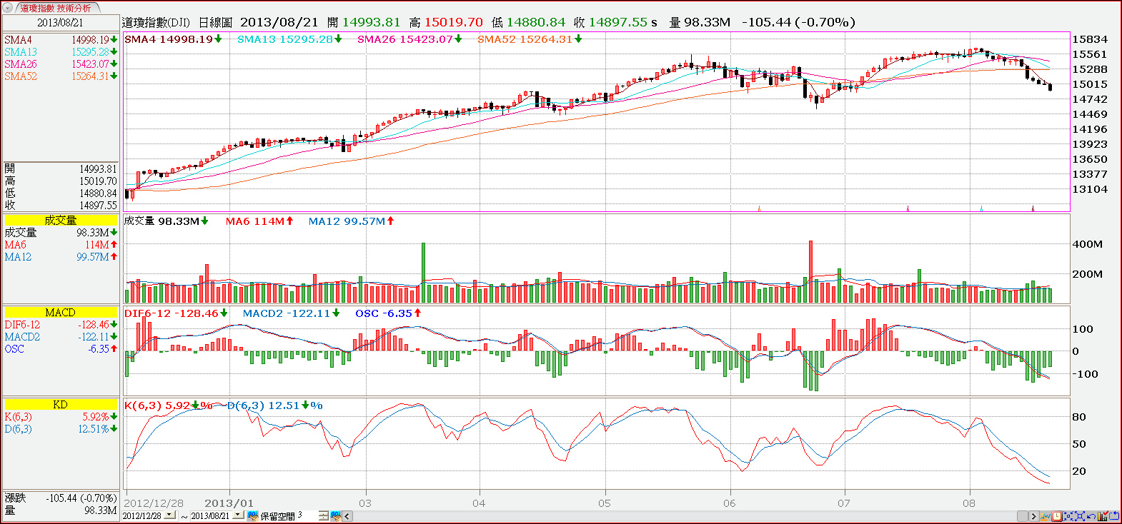1122x524 pixels.
Task: Select the yellow KD panel header
Action: click(61, 405)
